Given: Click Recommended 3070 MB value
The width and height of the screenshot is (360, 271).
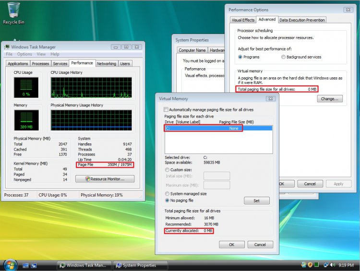Looking at the screenshot, I should [x=211, y=224].
